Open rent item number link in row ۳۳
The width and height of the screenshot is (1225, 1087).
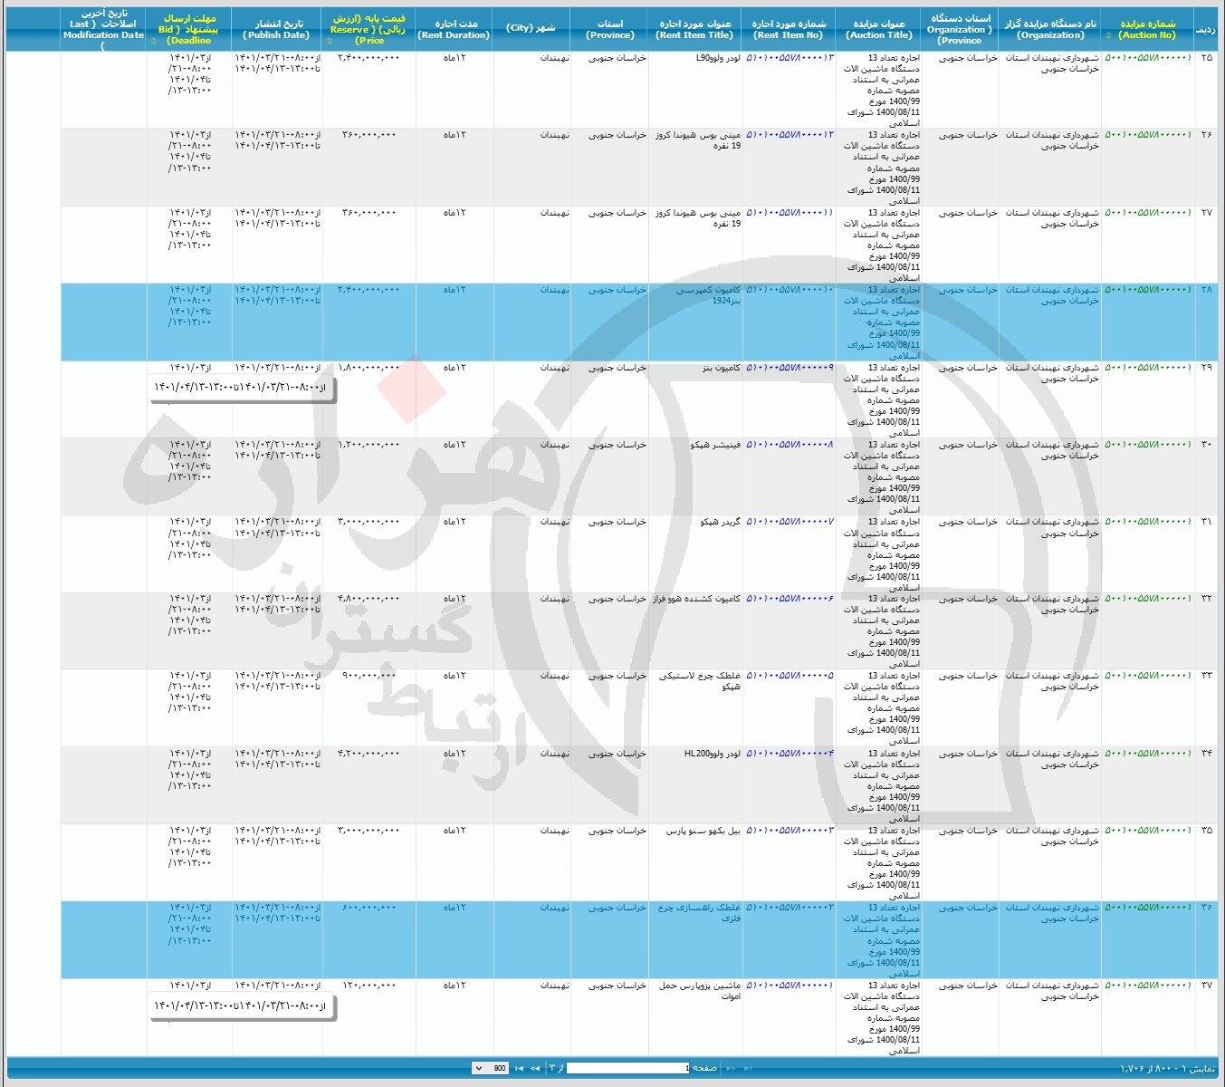pos(790,676)
